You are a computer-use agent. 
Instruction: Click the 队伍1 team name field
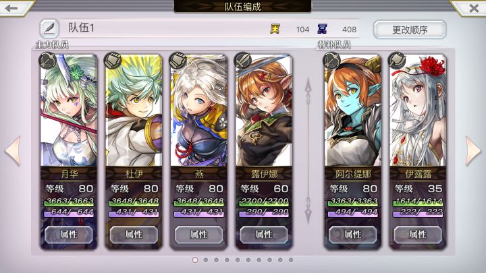tap(164, 28)
